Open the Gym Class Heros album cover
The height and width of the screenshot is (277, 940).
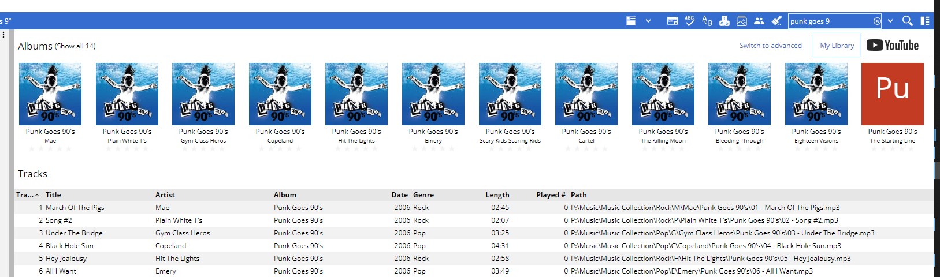(x=203, y=94)
